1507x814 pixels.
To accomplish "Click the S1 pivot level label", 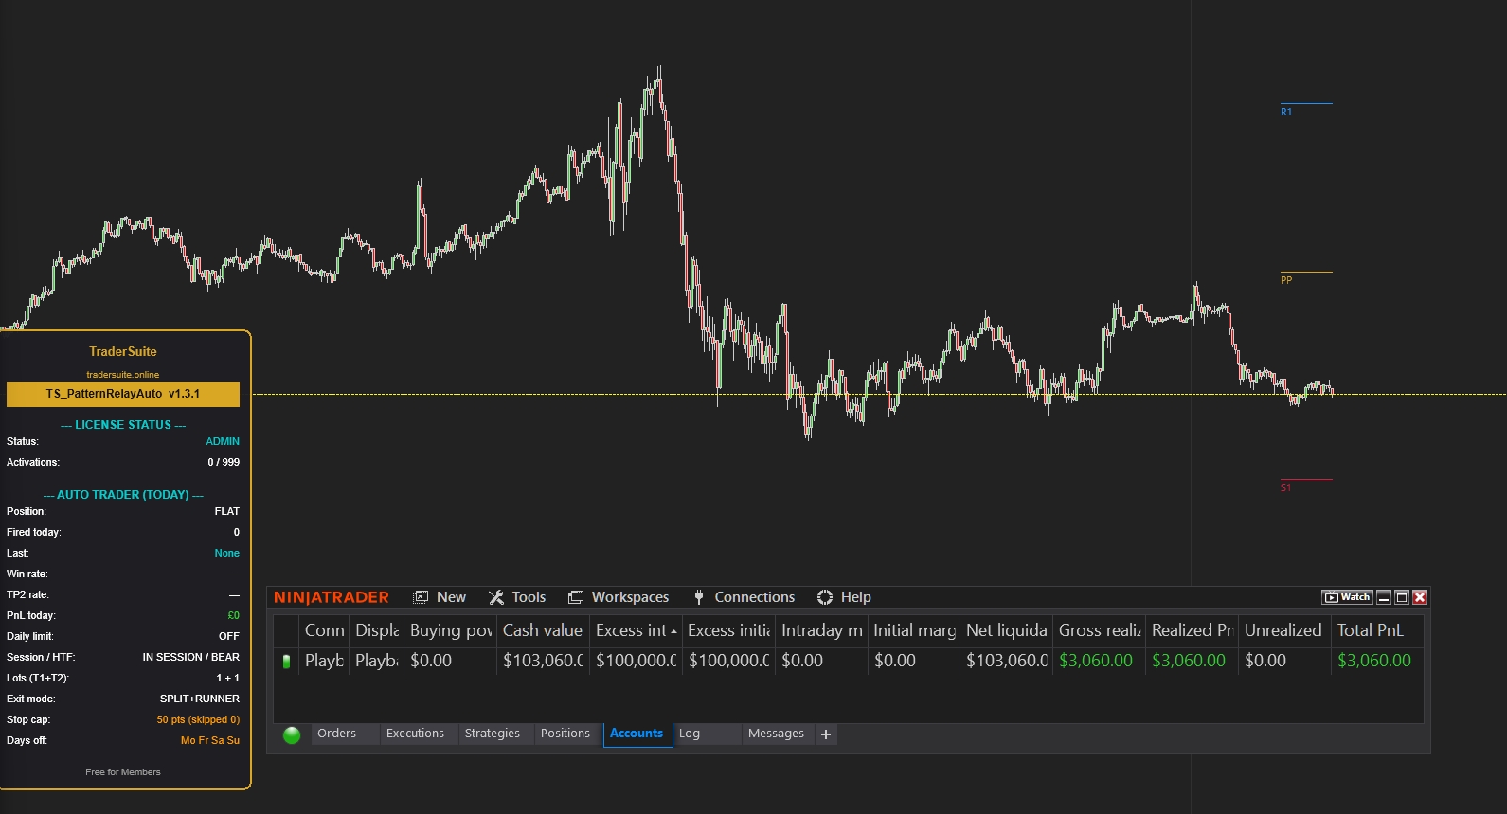I will coord(1285,487).
